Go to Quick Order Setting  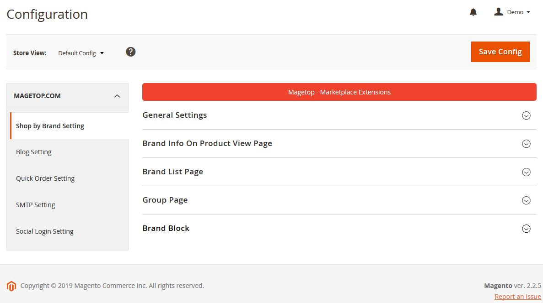click(x=45, y=178)
